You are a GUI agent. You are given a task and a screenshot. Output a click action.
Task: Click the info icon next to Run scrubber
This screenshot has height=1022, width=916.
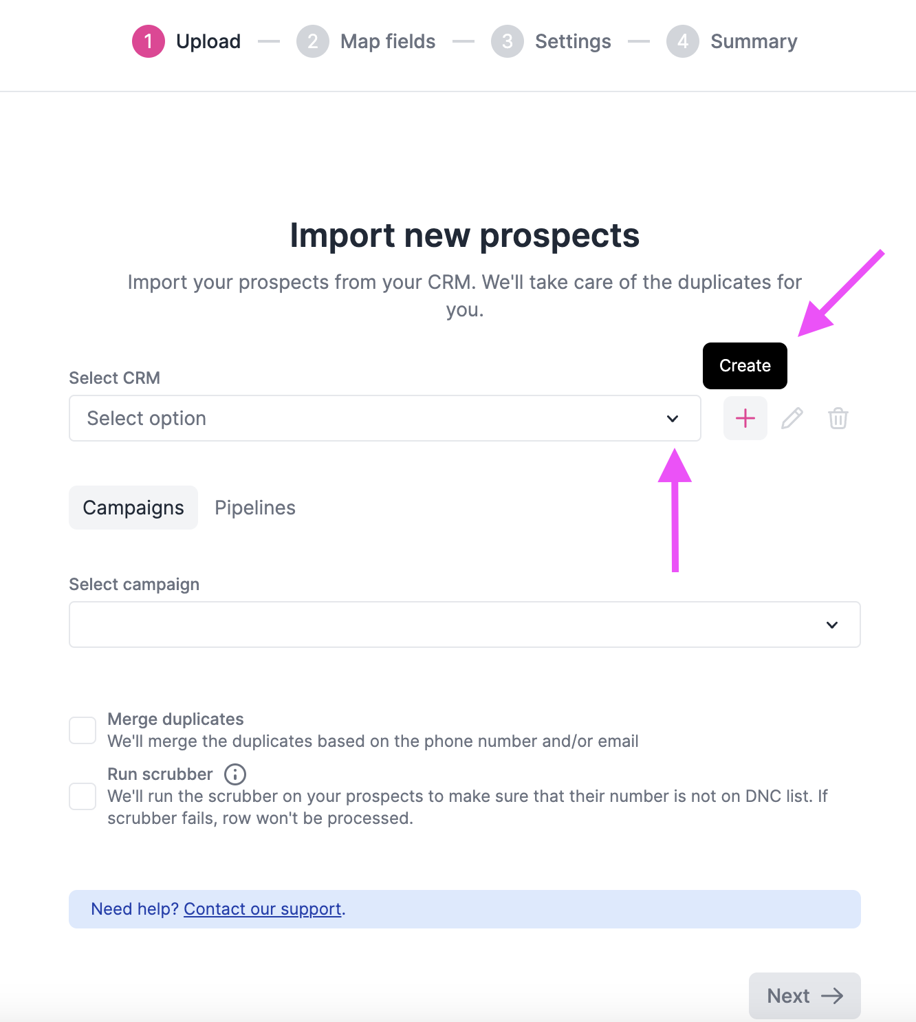[235, 774]
